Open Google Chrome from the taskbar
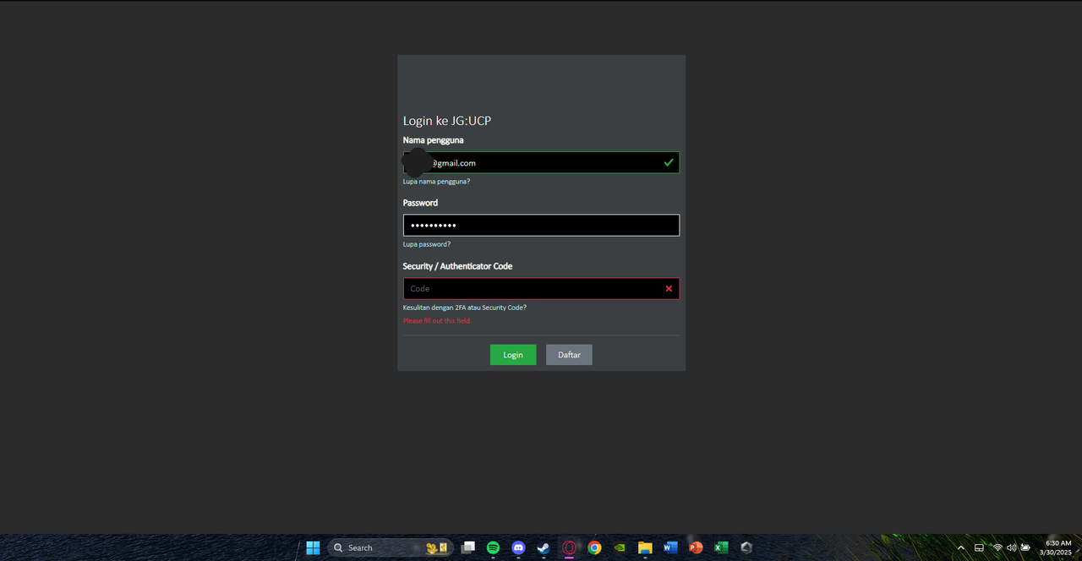Image resolution: width=1082 pixels, height=561 pixels. pos(594,547)
